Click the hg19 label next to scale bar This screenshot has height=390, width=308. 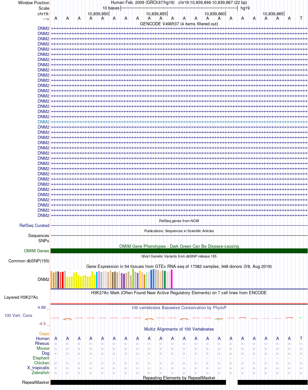pos(245,8)
